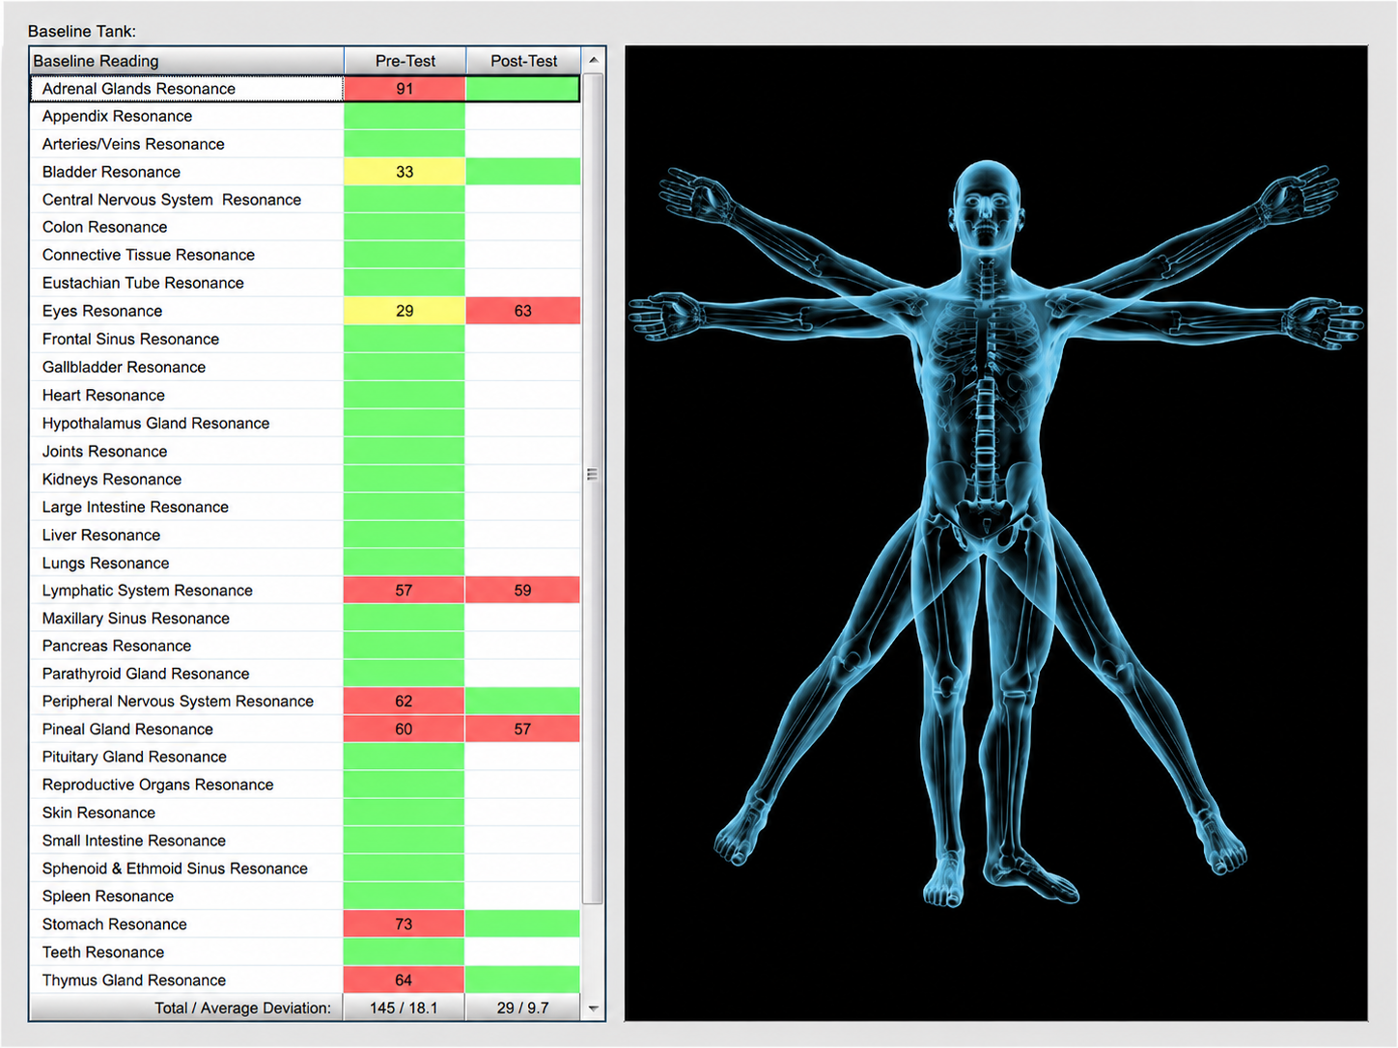Select Thymus Gland Resonance row
This screenshot has height=1048, width=1398.
coord(305,980)
